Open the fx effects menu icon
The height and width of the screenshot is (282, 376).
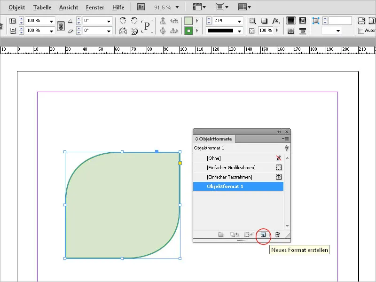pyautogui.click(x=276, y=21)
